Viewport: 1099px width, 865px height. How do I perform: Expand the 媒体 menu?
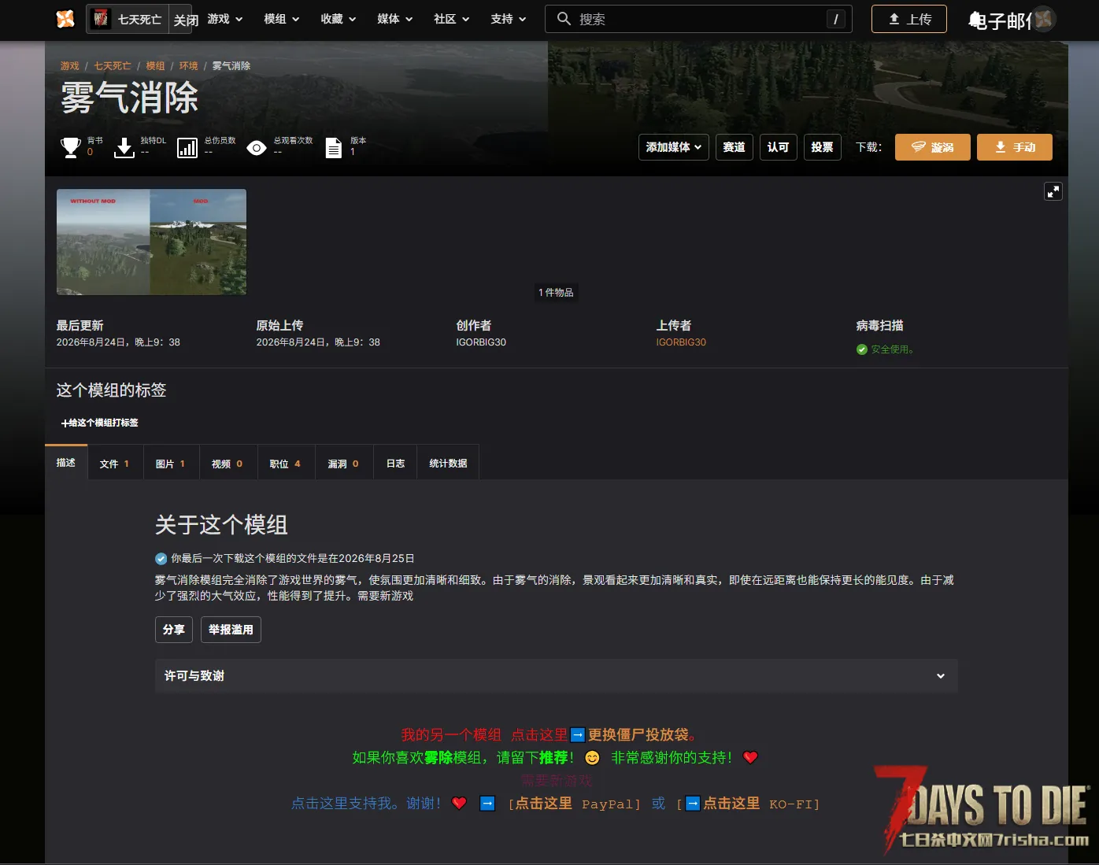(395, 19)
